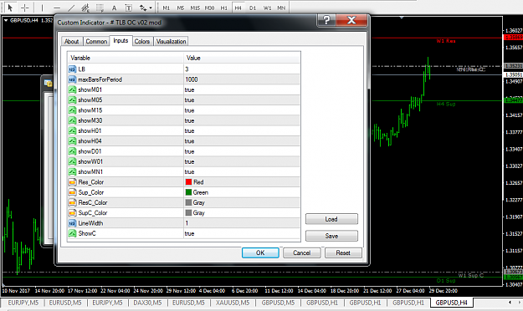Image resolution: width=523 pixels, height=311 pixels.
Task: Select the horizontal line drawing tool
Action: coord(57,8)
